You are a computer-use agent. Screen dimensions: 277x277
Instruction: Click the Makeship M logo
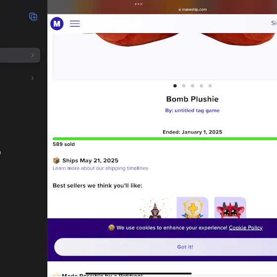pos(57,24)
